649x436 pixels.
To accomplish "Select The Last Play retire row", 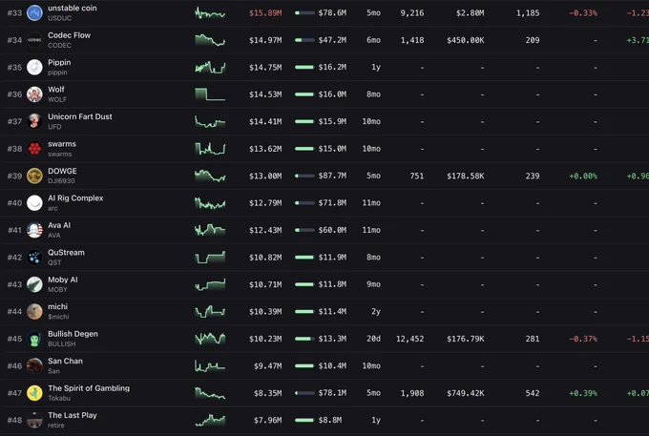I will [324, 421].
